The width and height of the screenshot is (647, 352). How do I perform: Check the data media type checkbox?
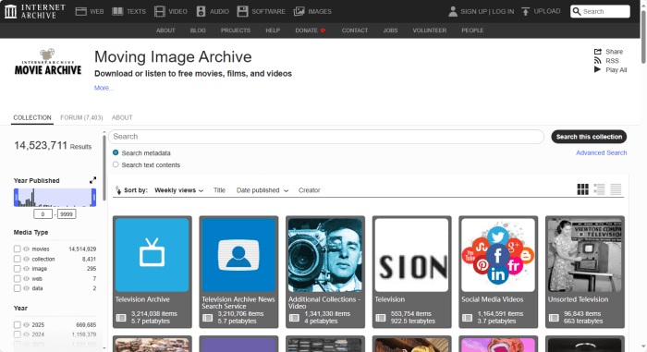pos(17,288)
